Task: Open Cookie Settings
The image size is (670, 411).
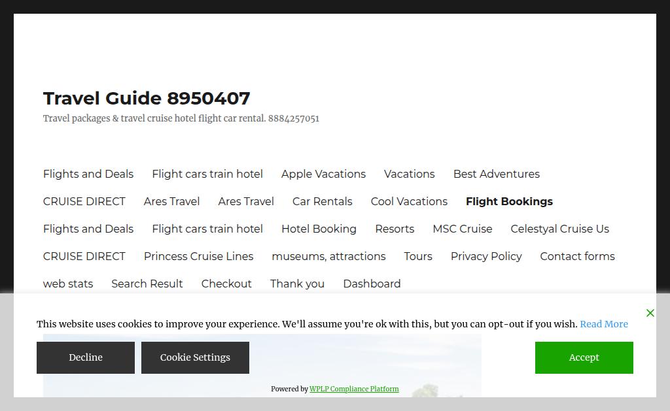Action: (195, 357)
